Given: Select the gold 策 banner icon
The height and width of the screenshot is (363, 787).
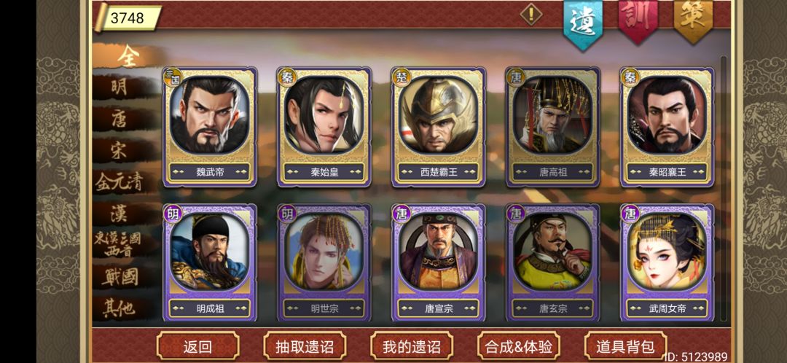Looking at the screenshot, I should pyautogui.click(x=693, y=20).
